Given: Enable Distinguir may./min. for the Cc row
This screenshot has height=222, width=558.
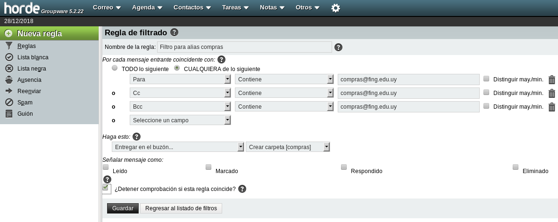Looking at the screenshot, I should (486, 93).
